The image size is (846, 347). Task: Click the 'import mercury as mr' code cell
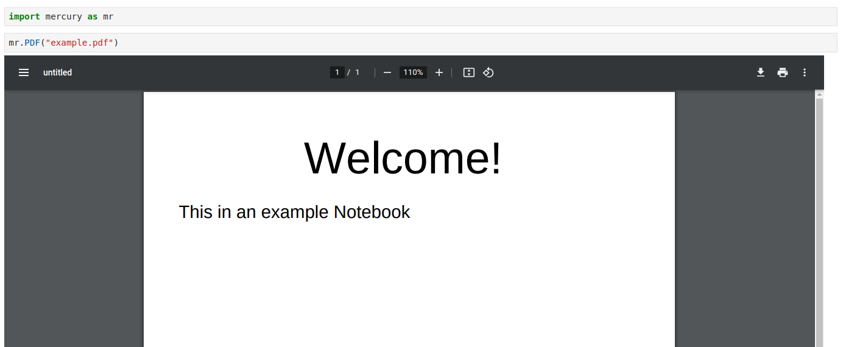pos(421,17)
